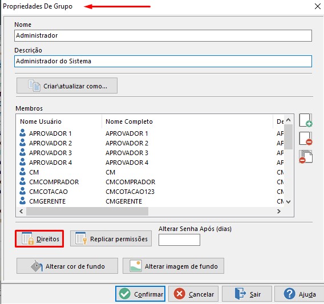Select the APROVADOR 4 username text
This screenshot has width=324, height=304.
pyautogui.click(x=50, y=163)
